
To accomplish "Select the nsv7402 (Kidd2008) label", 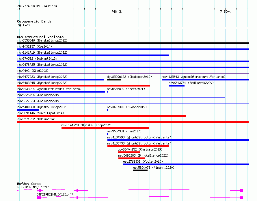I will (33, 71).
